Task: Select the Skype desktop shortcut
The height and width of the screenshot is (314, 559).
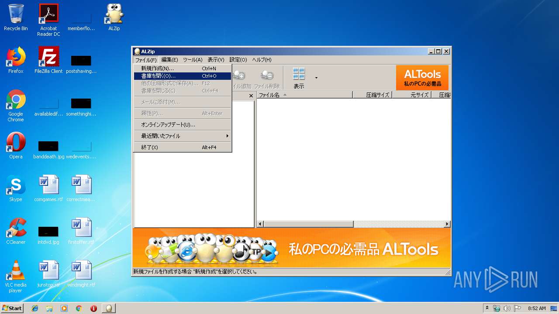Action: point(16,188)
